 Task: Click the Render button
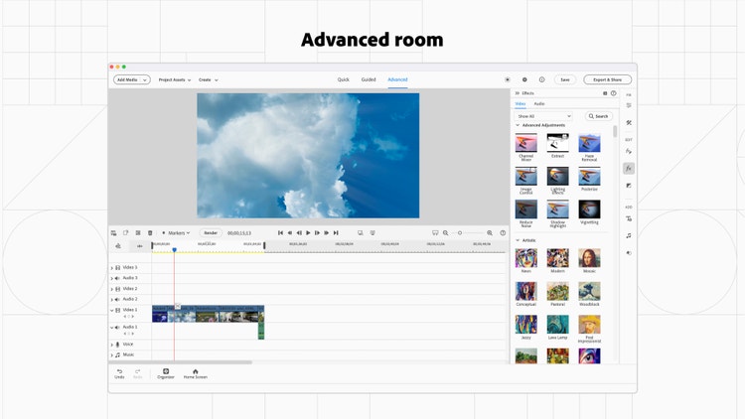(x=211, y=232)
